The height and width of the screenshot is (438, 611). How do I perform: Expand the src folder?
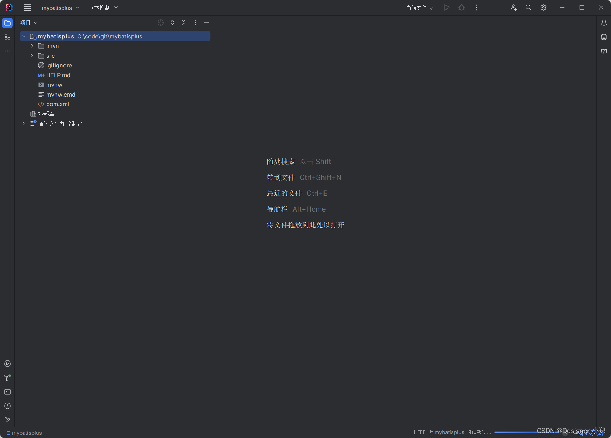coord(32,56)
